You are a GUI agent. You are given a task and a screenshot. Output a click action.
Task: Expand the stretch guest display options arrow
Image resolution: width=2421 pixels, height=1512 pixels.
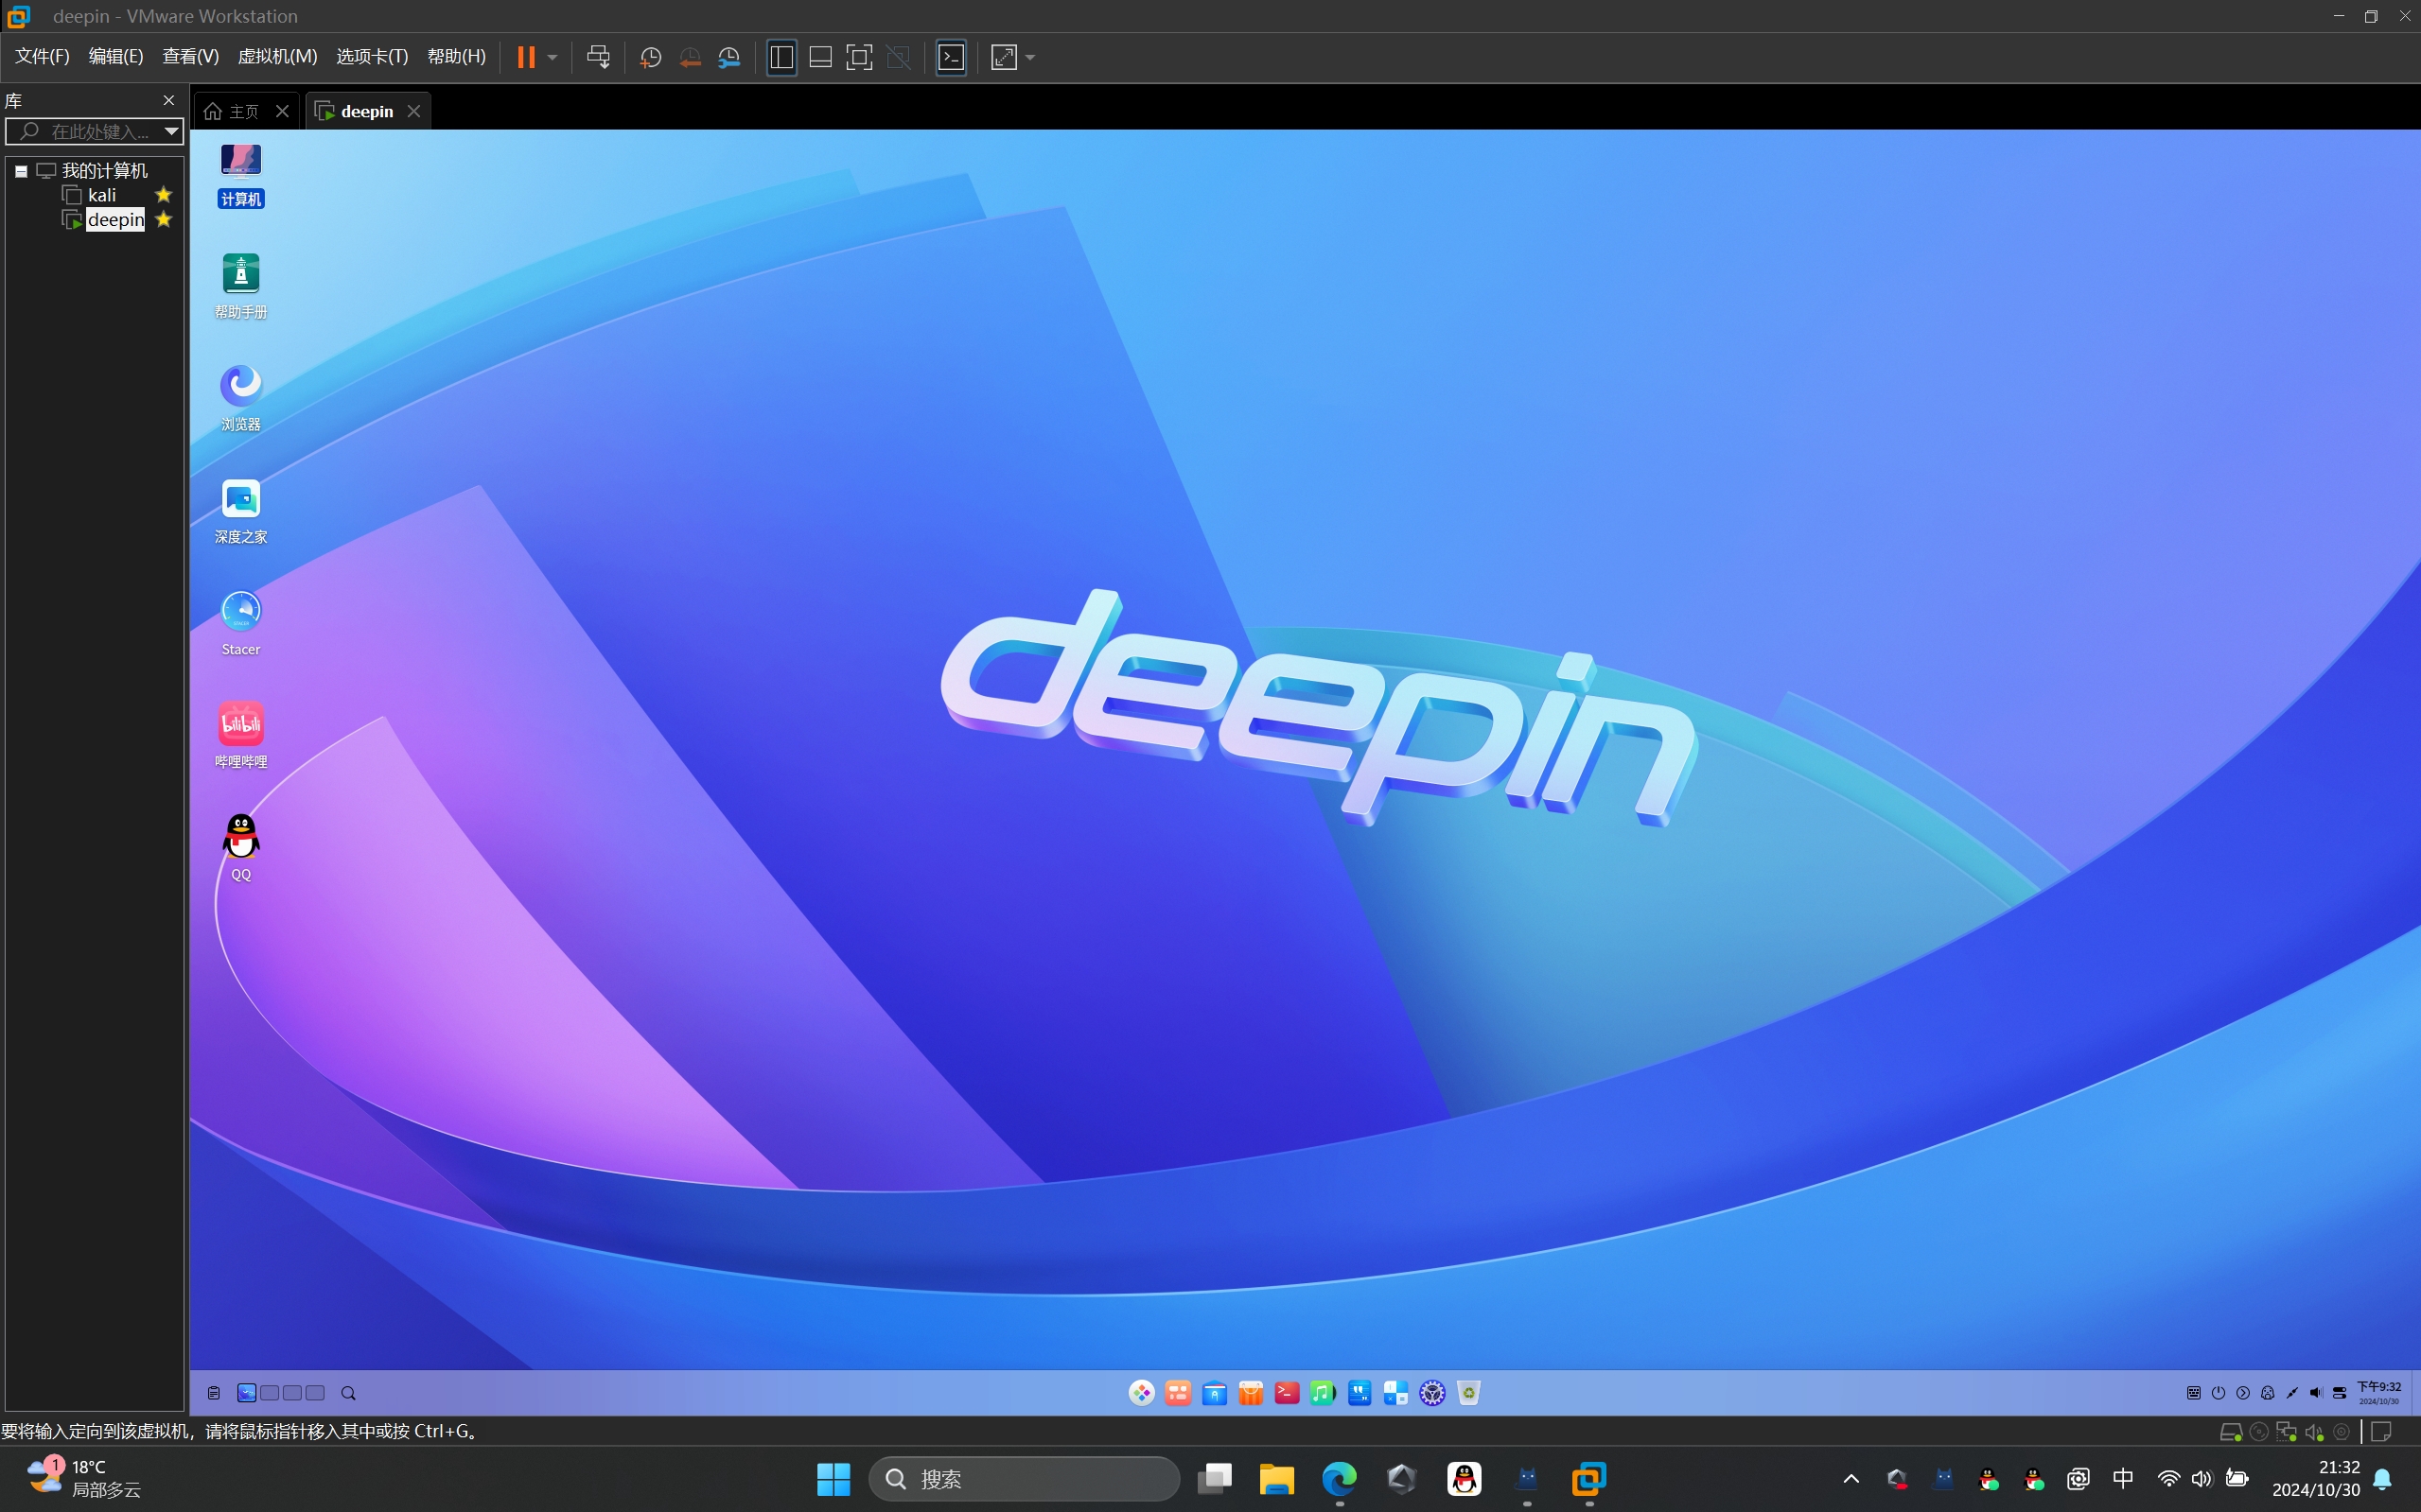(1030, 57)
